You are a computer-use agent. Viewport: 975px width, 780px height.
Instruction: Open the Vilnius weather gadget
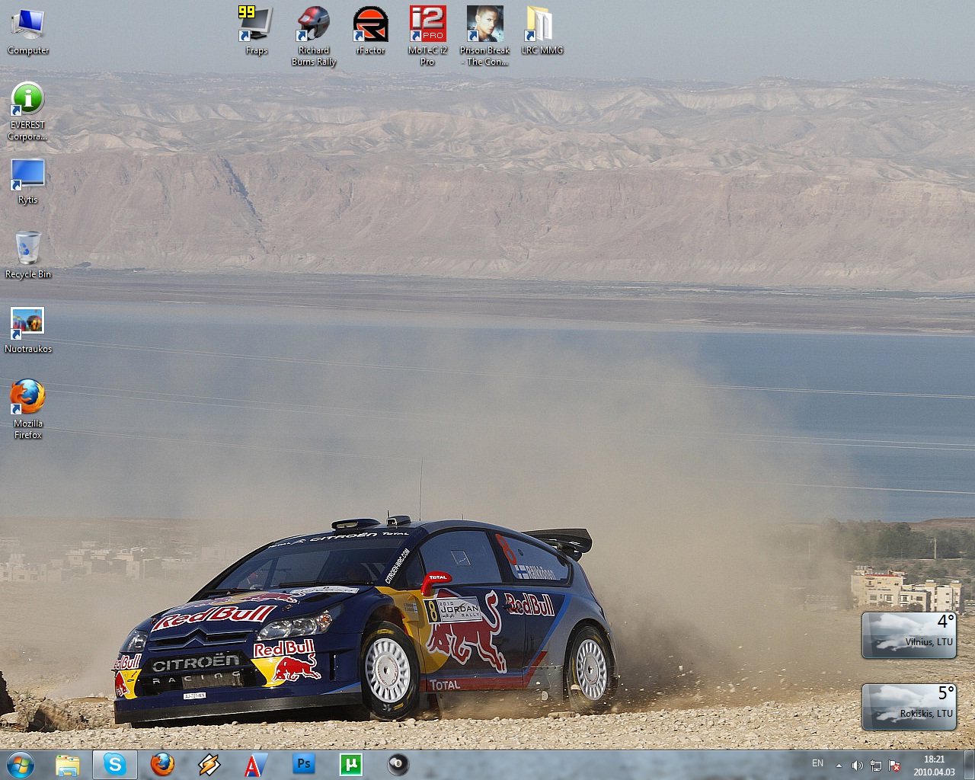(909, 635)
